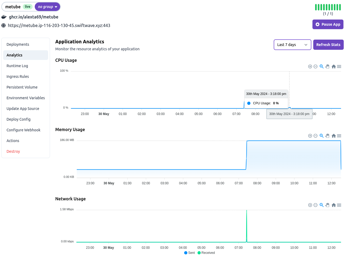Screen dimensions: 352x256
Task: Click the Network Usage chart title
Action: (71, 199)
